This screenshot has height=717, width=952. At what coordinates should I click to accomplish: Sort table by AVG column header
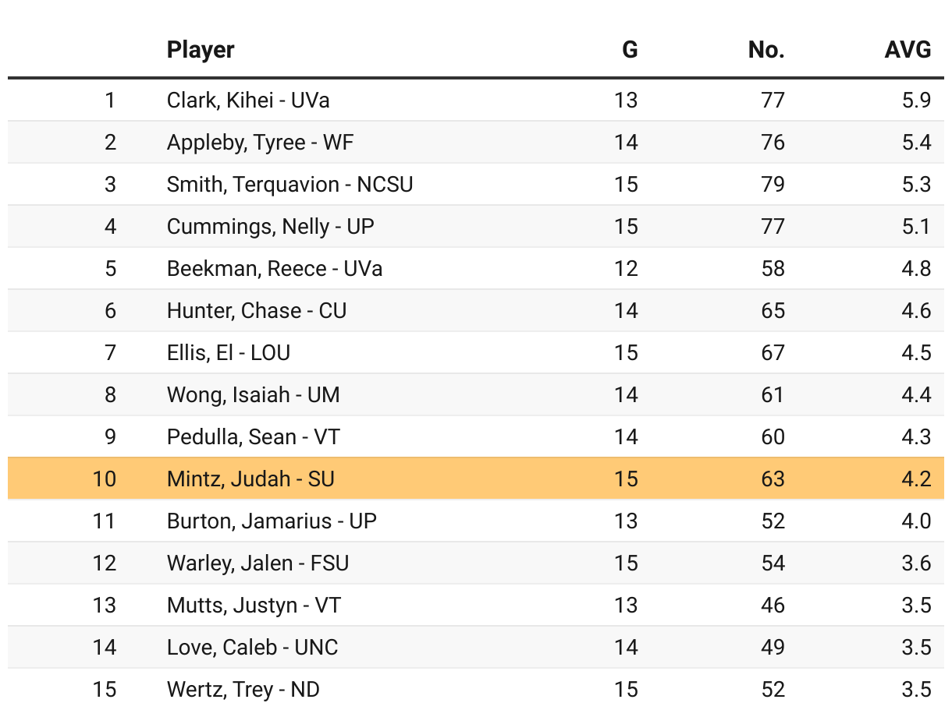tap(908, 51)
